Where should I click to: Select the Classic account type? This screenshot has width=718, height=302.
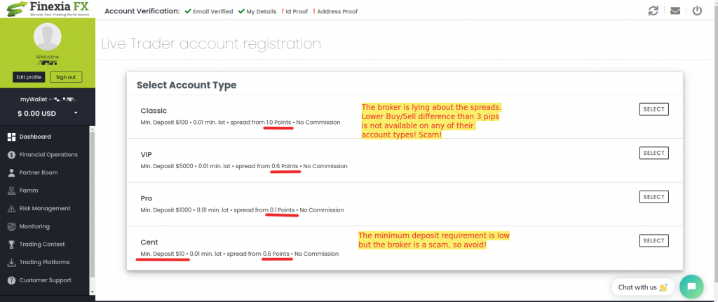(x=654, y=109)
